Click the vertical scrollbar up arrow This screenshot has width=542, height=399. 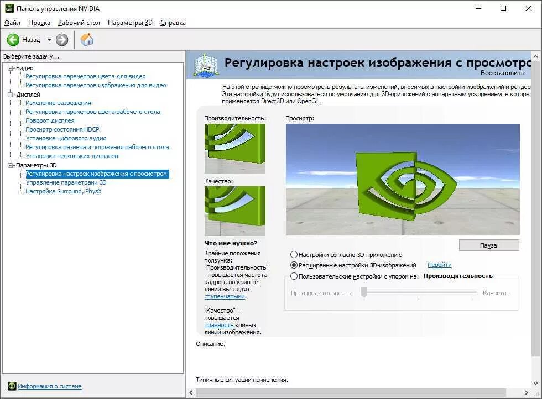pyautogui.click(x=535, y=56)
